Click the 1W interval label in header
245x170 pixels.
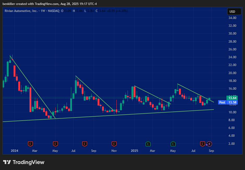pyautogui.click(x=43, y=11)
